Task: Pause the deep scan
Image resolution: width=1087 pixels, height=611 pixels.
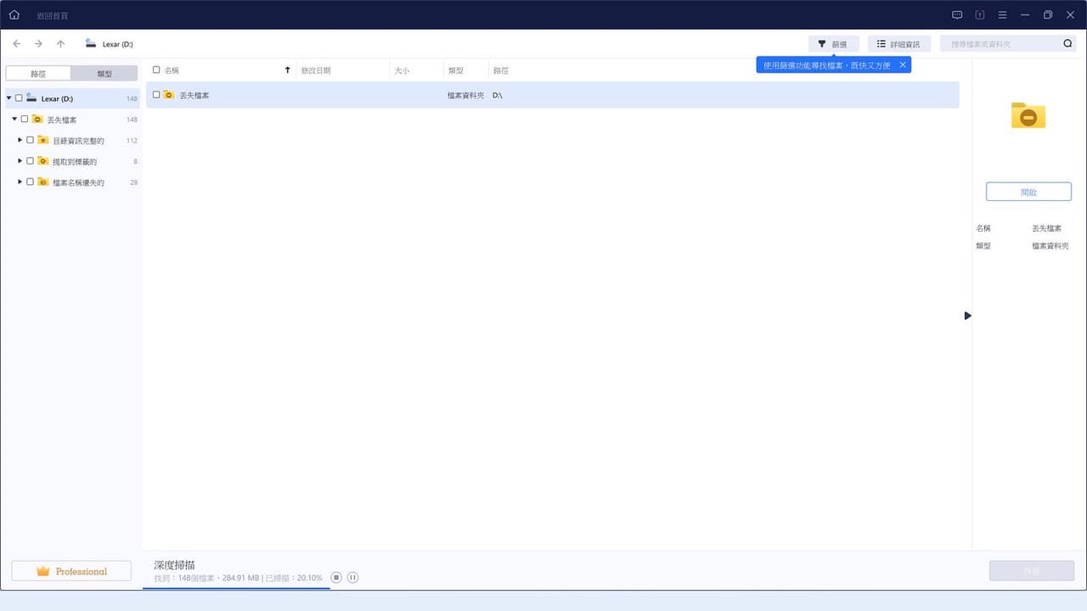Action: click(x=352, y=578)
